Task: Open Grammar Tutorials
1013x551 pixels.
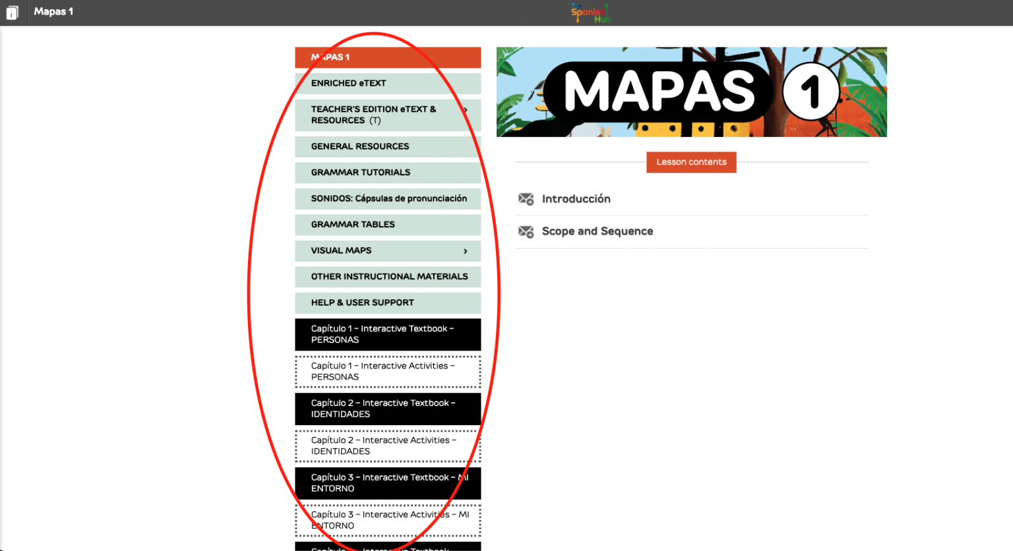Action: click(x=388, y=172)
